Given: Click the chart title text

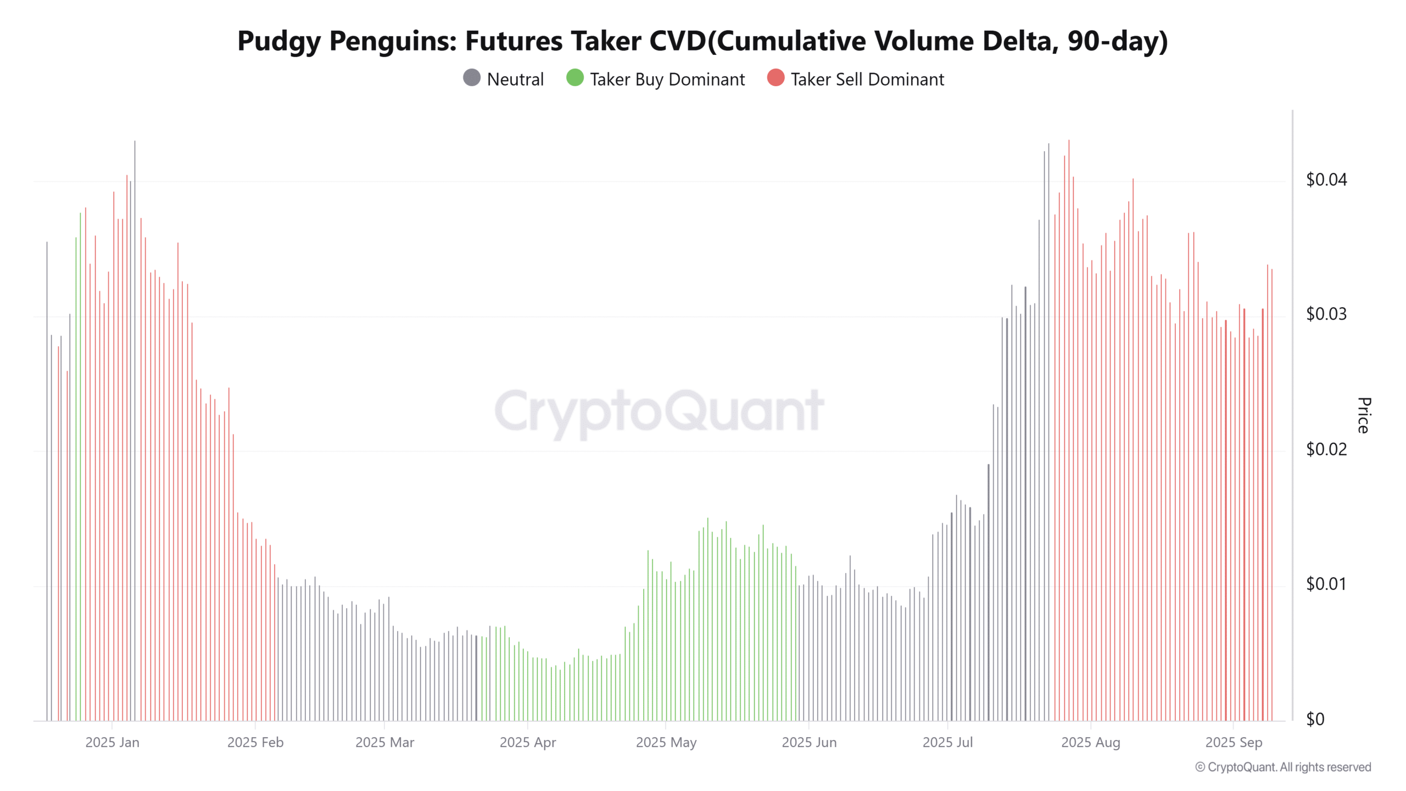Looking at the screenshot, I should pos(702,41).
